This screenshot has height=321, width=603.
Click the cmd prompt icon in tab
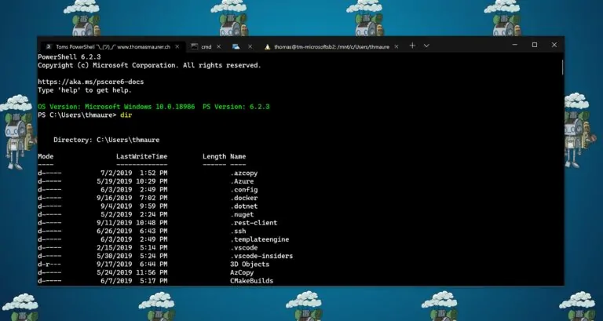195,46
